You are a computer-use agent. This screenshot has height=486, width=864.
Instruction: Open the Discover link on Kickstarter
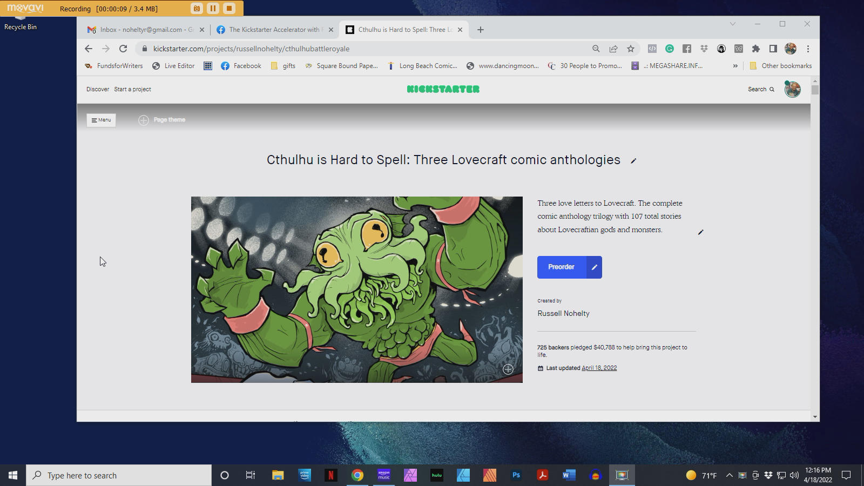pos(98,89)
